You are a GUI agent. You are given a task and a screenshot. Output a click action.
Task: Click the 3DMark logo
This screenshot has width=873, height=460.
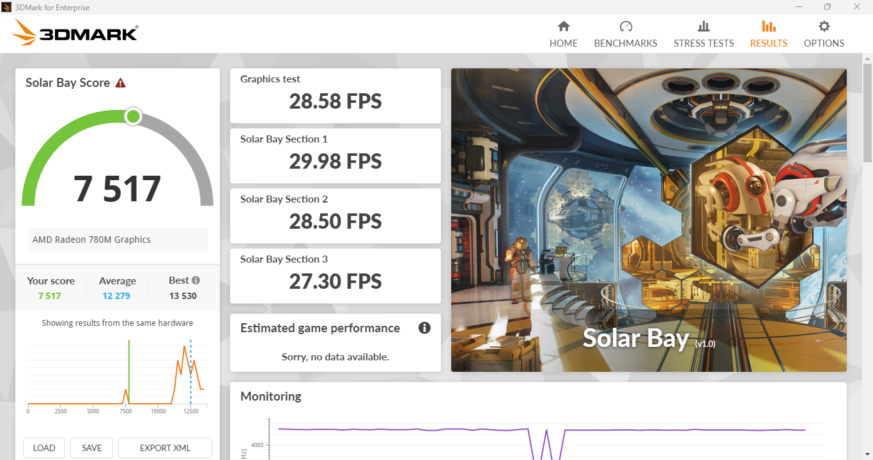tap(75, 33)
